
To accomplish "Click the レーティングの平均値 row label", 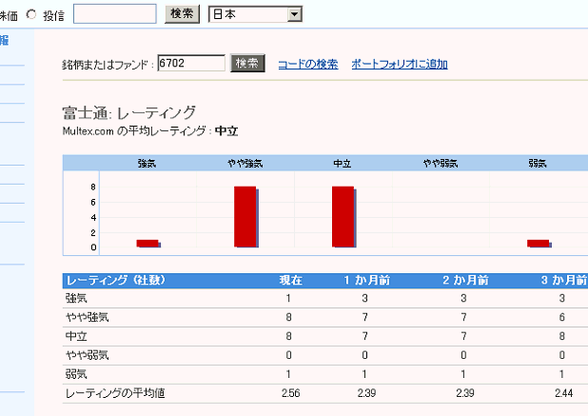I will pos(115,393).
